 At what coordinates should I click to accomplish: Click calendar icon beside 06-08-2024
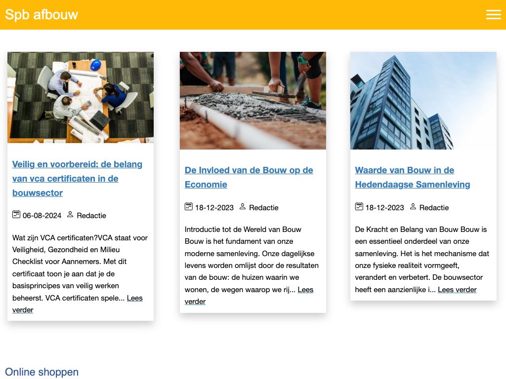[x=16, y=215]
